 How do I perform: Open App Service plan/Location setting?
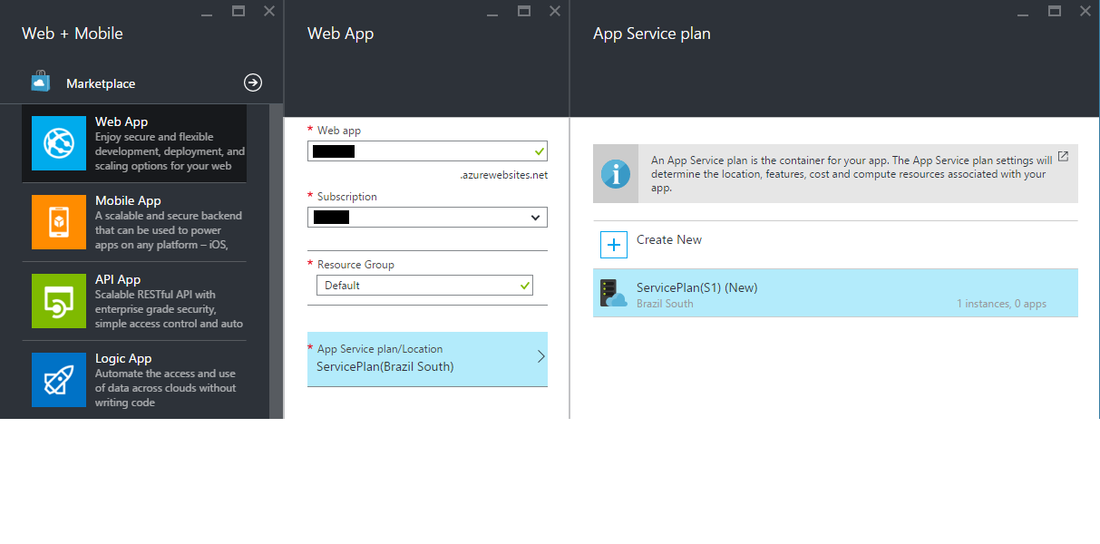427,359
